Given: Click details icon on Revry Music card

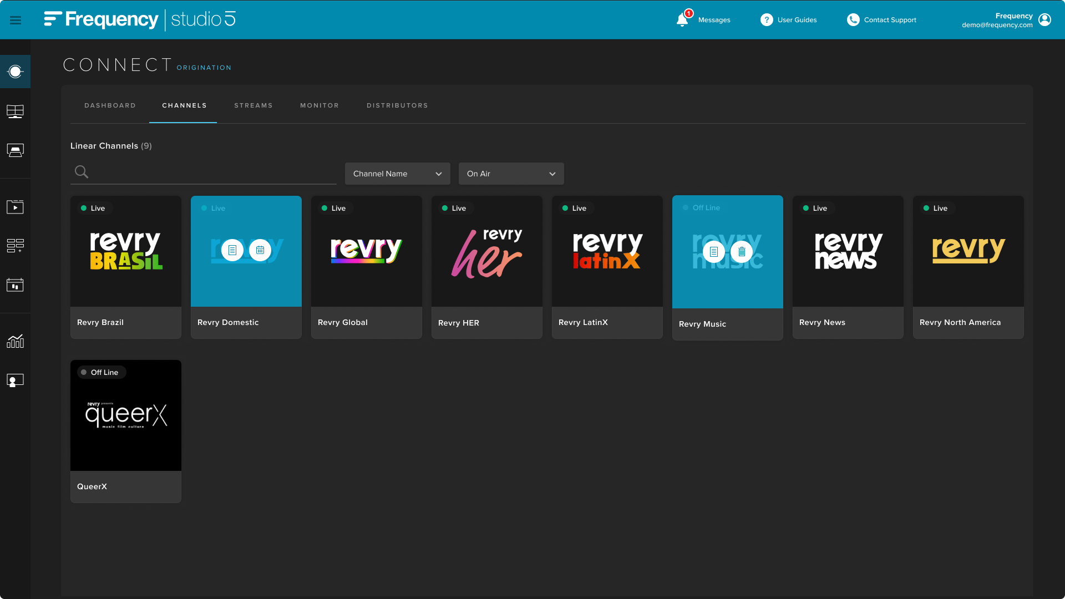Looking at the screenshot, I should pos(714,252).
